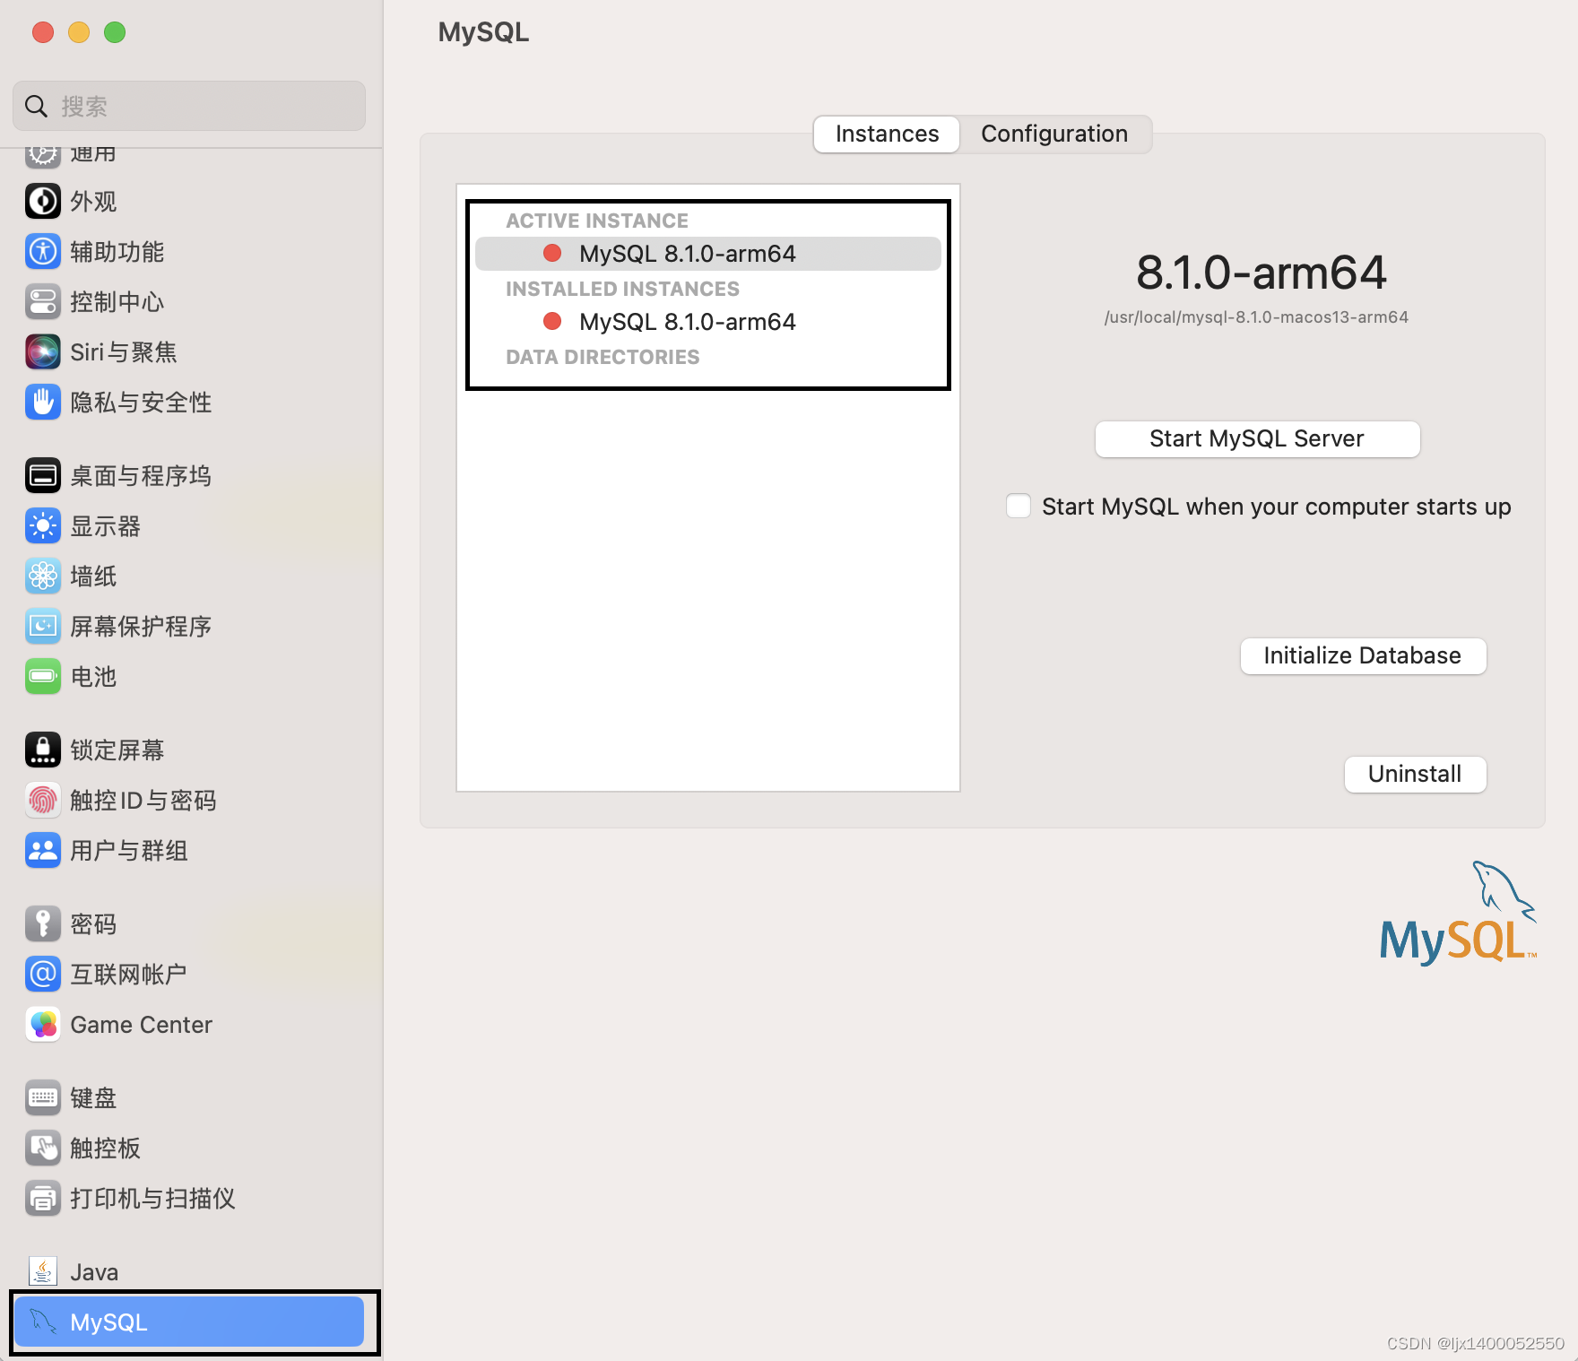Open Game Center icon
Image resolution: width=1578 pixels, height=1361 pixels.
(x=43, y=1025)
